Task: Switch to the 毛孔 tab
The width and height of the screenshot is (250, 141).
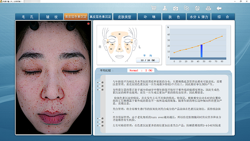Action: [27, 17]
